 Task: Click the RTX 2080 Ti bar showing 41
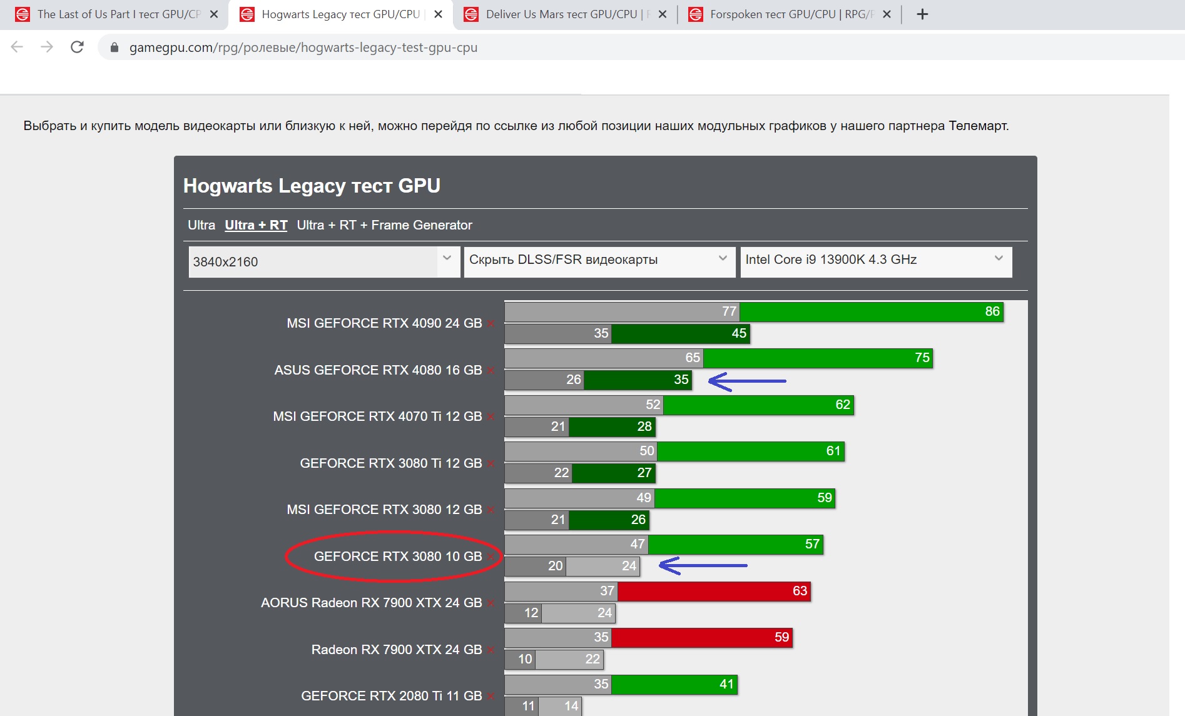[674, 684]
